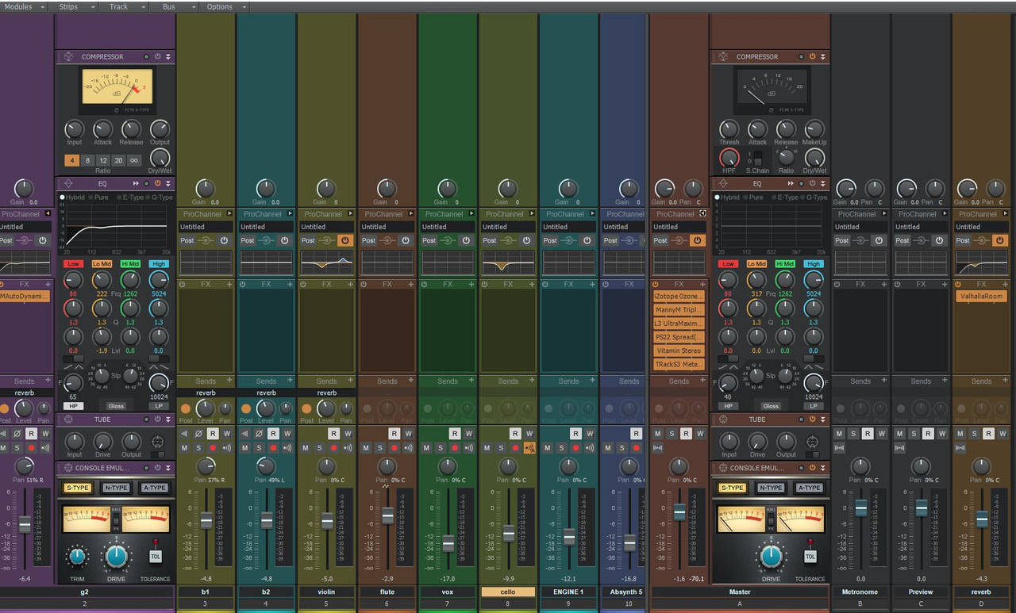Select N-TYPE on g2 console emulator
The height and width of the screenshot is (613, 1016).
coord(117,488)
